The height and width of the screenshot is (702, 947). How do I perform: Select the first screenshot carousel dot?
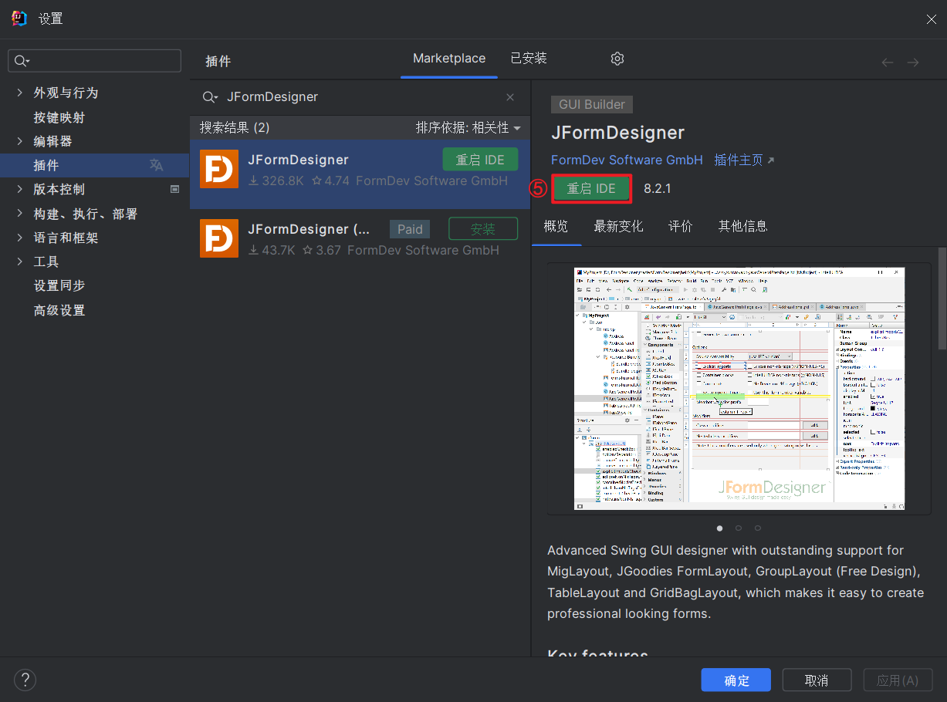[720, 528]
